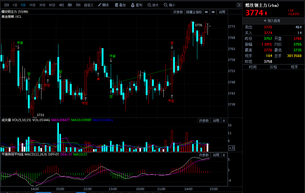Click the 螺纹钢主力(rbm) contract title
The image size is (305, 193).
pyautogui.click(x=262, y=5)
